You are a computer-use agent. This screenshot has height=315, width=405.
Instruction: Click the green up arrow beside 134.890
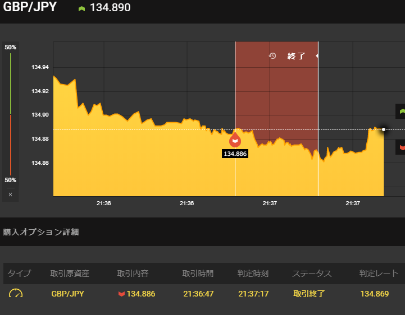click(81, 9)
